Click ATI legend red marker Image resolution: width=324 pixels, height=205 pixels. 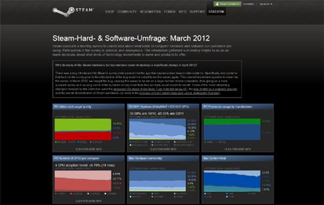pyautogui.click(x=69, y=142)
